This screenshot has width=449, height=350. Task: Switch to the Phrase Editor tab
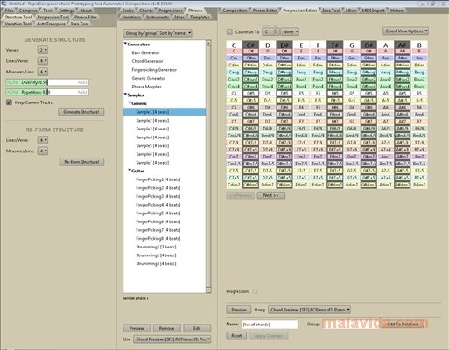[265, 10]
